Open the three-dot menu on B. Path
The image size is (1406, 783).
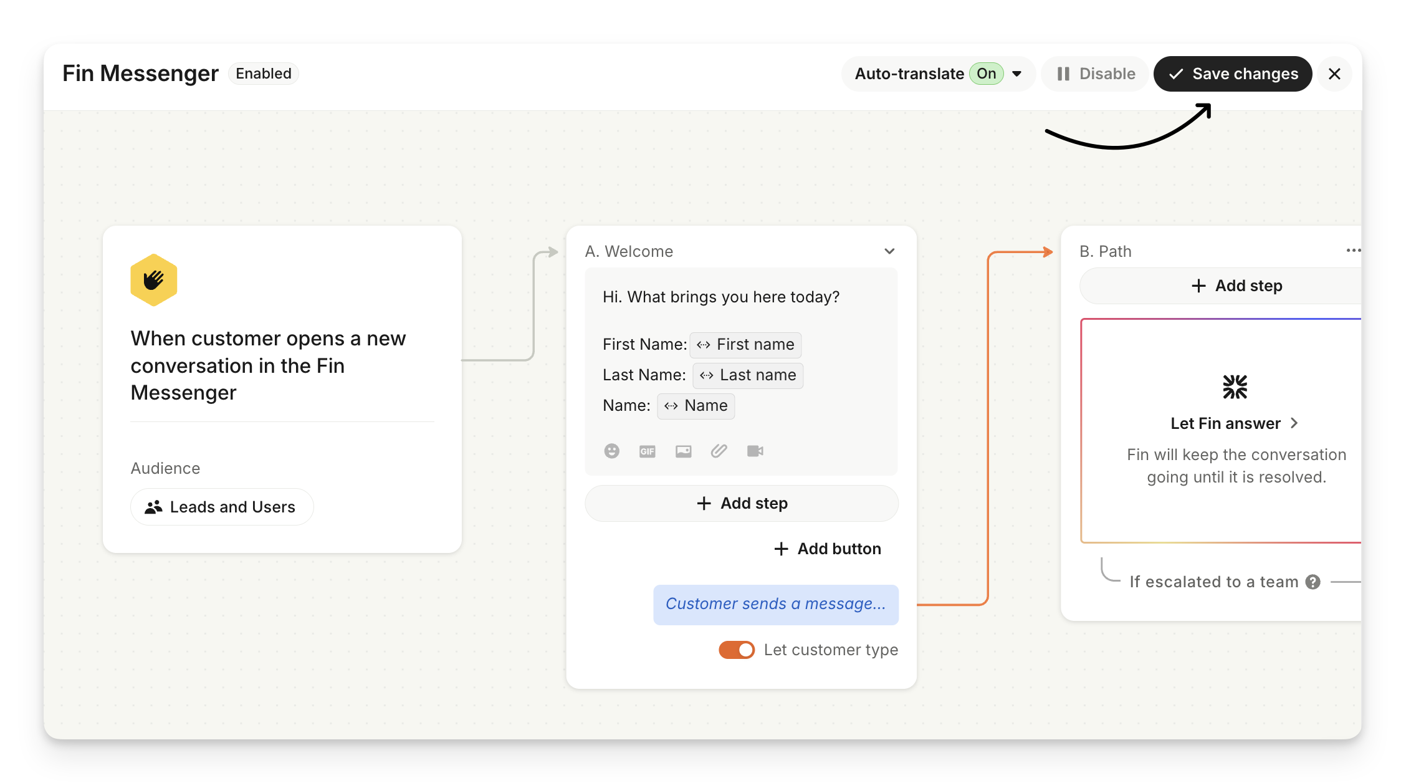(x=1353, y=251)
